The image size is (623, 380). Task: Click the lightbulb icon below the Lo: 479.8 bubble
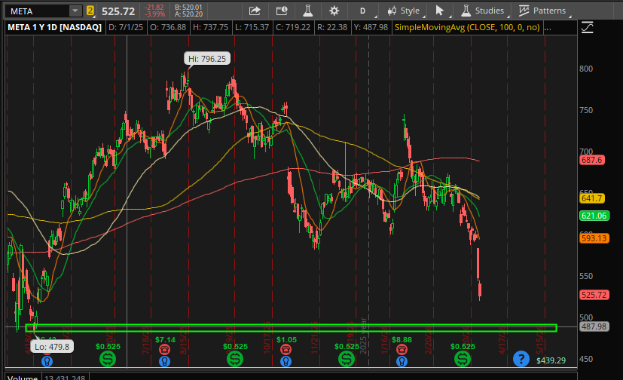coord(47,361)
